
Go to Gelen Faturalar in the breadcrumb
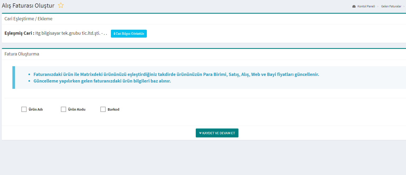coord(391,6)
